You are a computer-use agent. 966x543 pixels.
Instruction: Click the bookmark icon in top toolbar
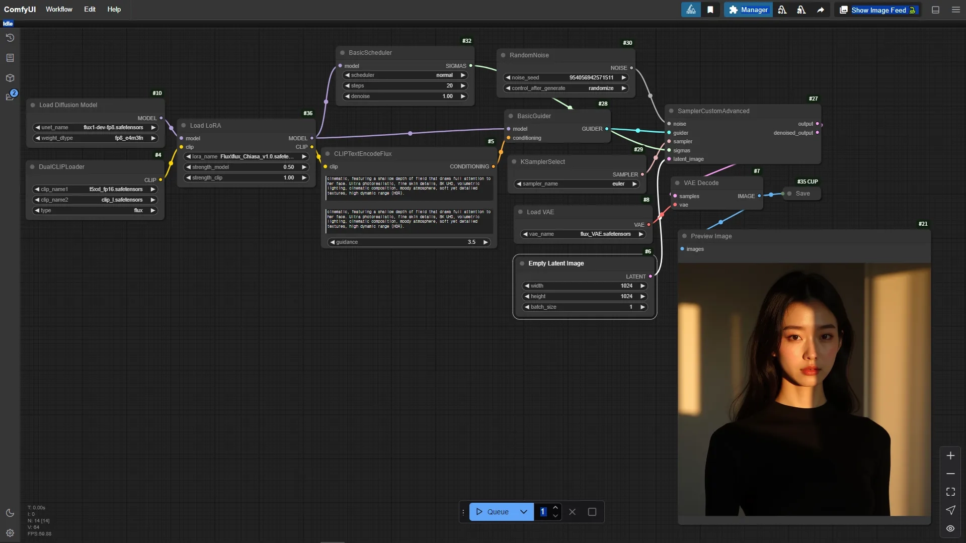pos(710,10)
